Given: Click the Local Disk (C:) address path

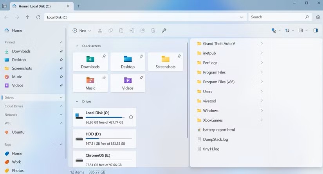Looking at the screenshot, I should (x=57, y=17).
